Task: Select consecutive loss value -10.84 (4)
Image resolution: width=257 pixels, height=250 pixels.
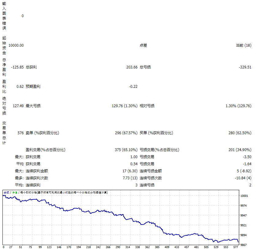Action: [x=243, y=178]
